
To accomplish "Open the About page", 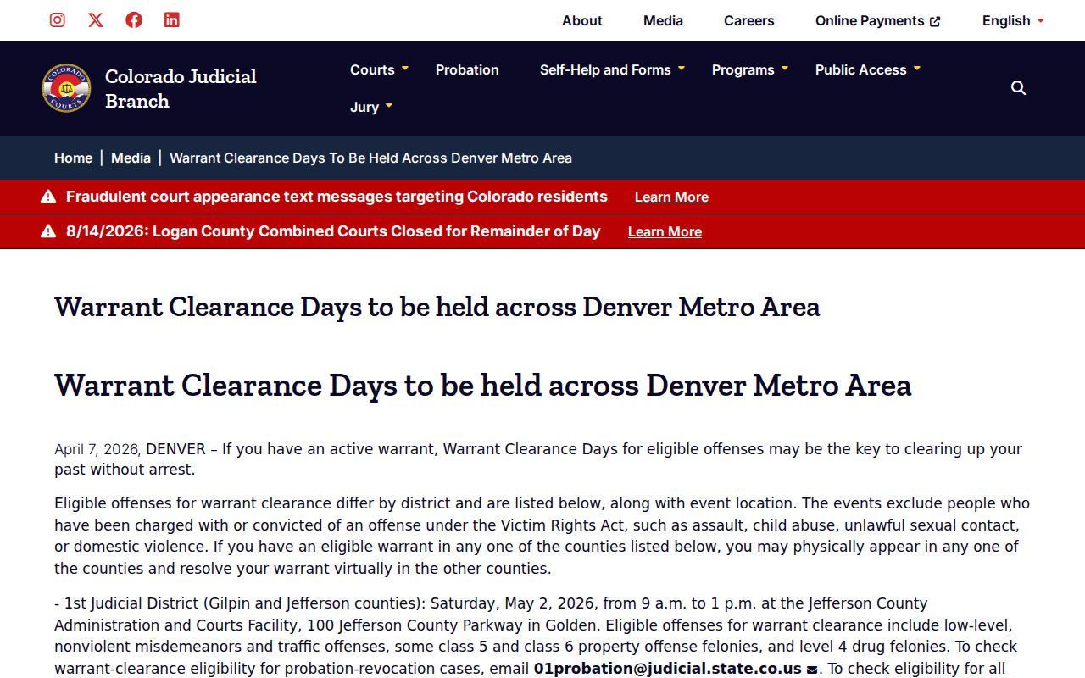I will [x=582, y=20].
